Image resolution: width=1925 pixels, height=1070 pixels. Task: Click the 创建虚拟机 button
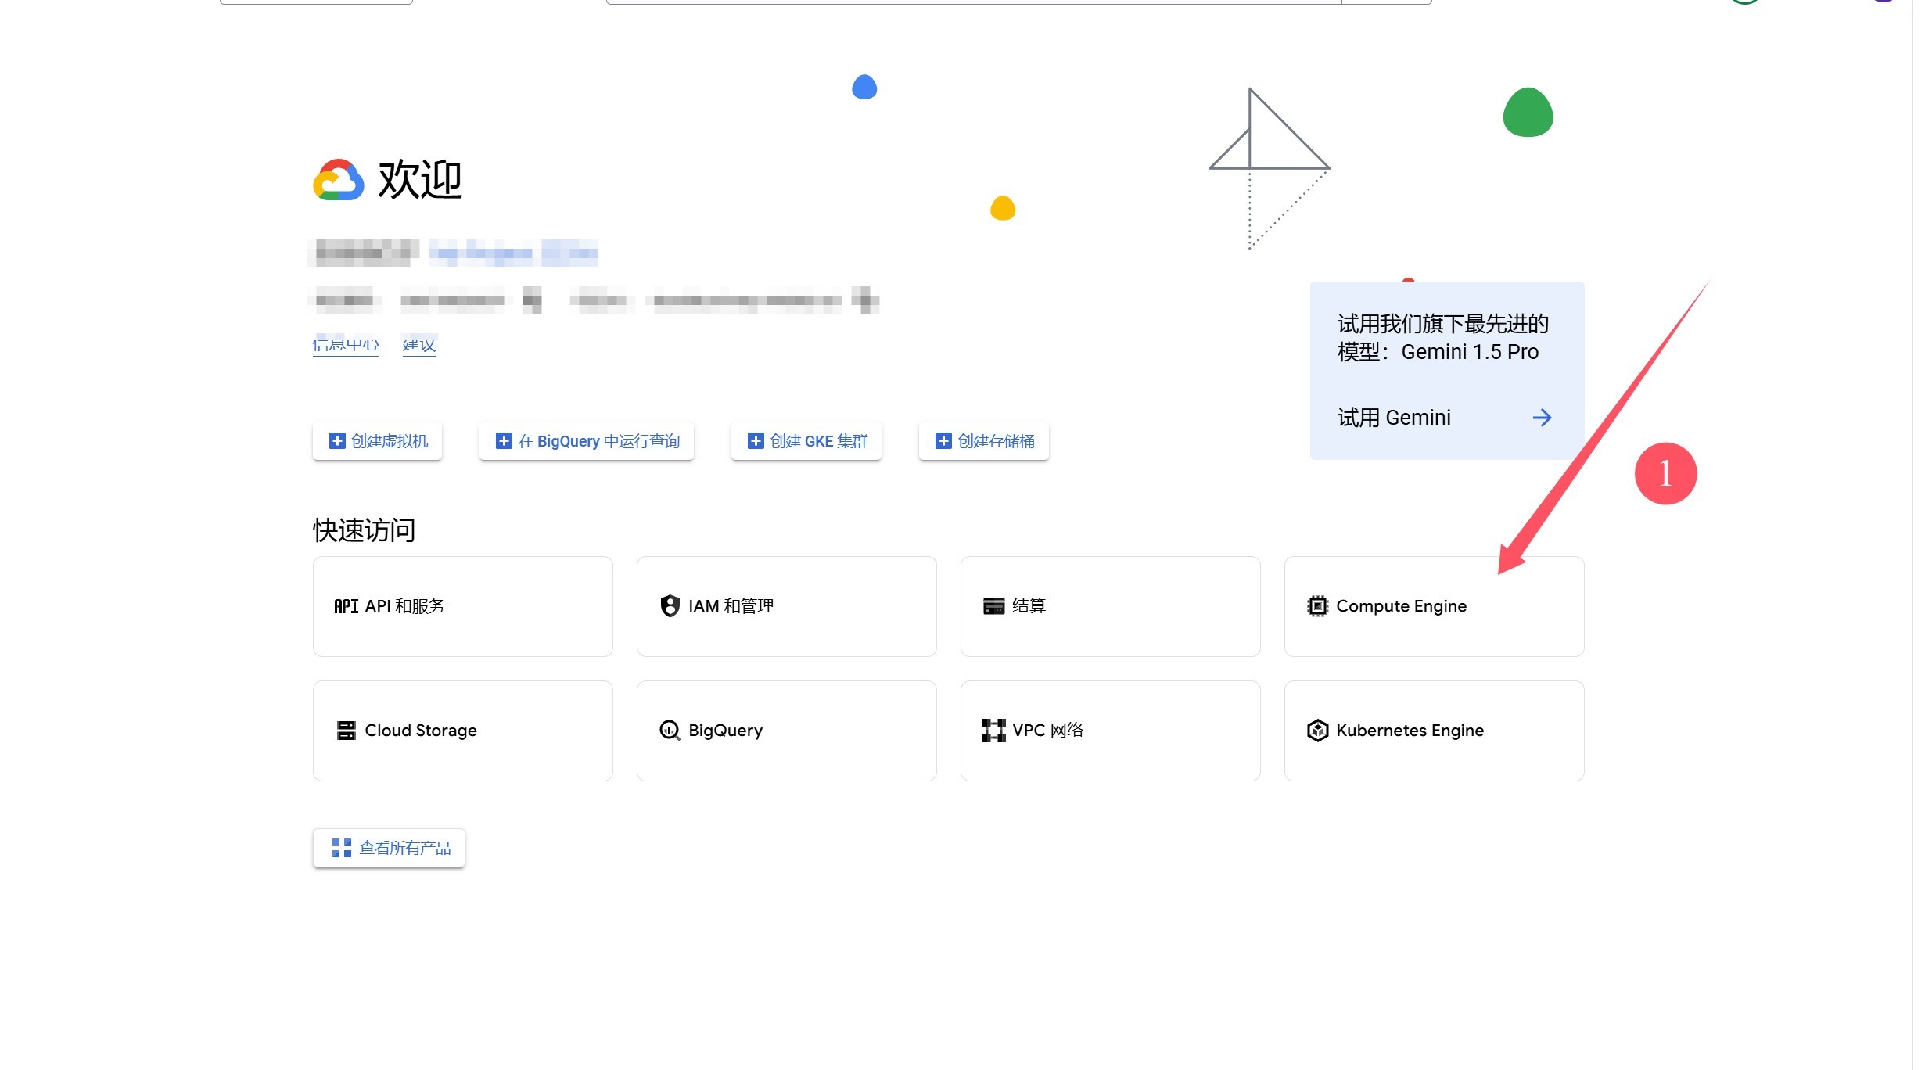(378, 441)
